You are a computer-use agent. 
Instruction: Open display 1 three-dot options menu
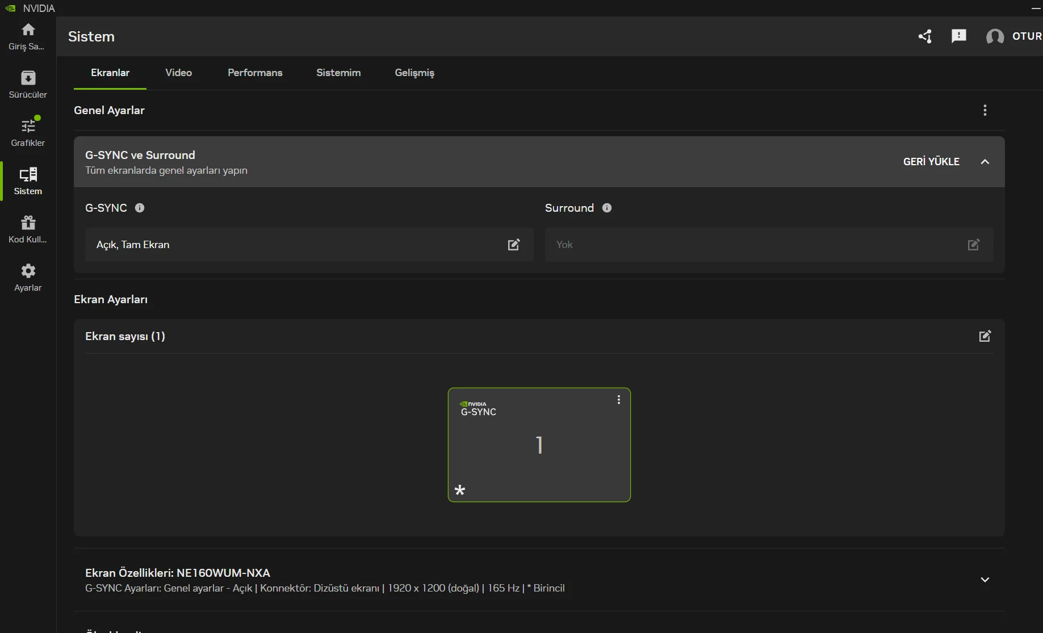click(x=619, y=400)
